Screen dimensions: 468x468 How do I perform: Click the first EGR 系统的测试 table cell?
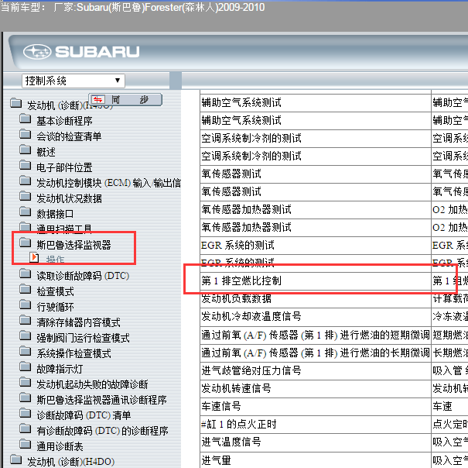pyautogui.click(x=316, y=245)
